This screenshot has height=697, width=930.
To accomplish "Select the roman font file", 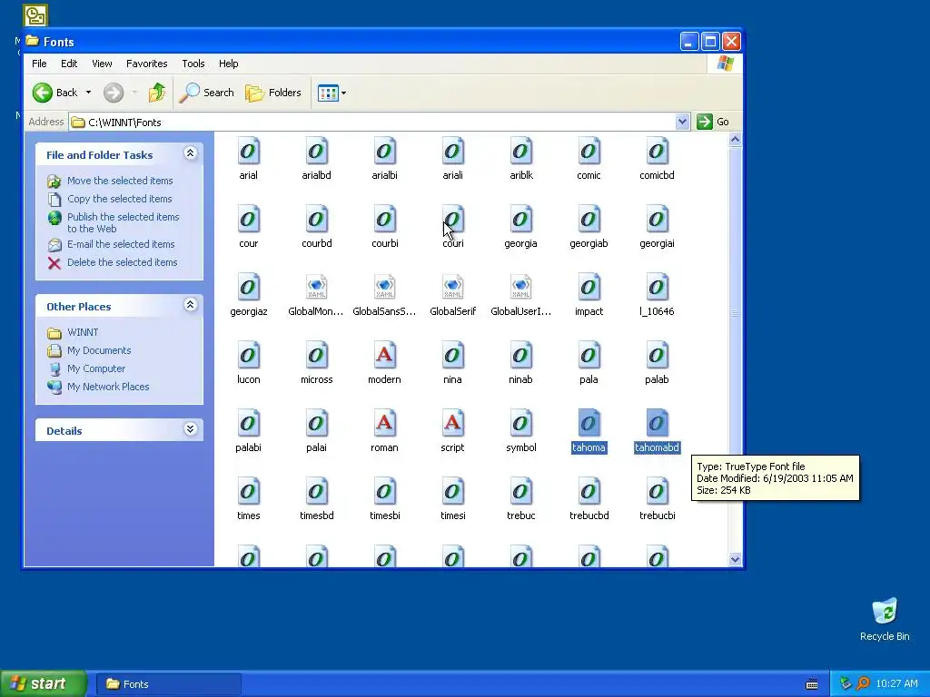I will tap(384, 431).
